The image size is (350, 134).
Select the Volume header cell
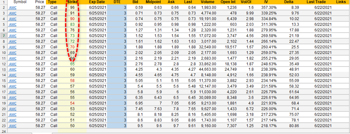[x=207, y=2]
